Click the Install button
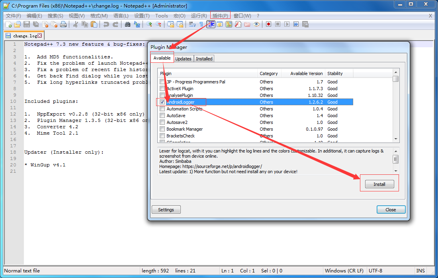 click(379, 184)
